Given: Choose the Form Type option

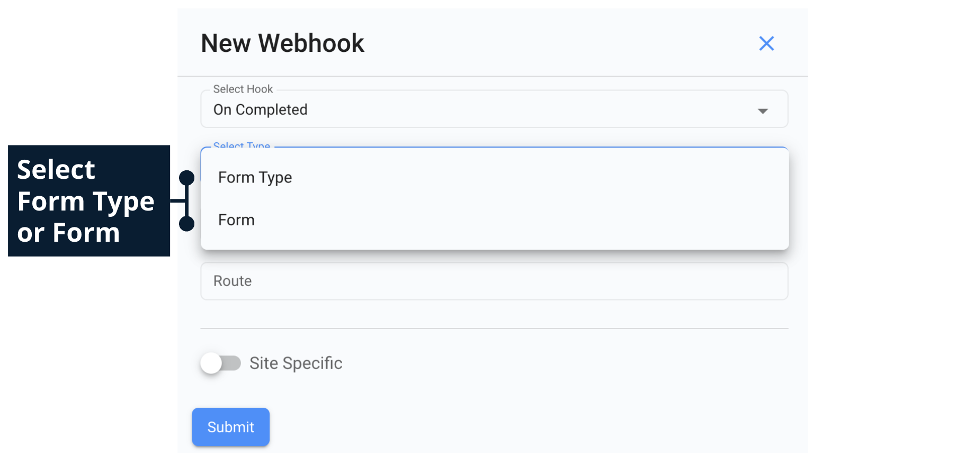Looking at the screenshot, I should point(255,178).
